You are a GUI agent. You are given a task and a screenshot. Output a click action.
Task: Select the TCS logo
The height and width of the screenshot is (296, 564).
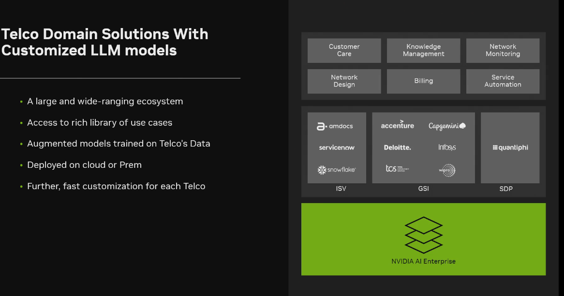[x=398, y=169]
